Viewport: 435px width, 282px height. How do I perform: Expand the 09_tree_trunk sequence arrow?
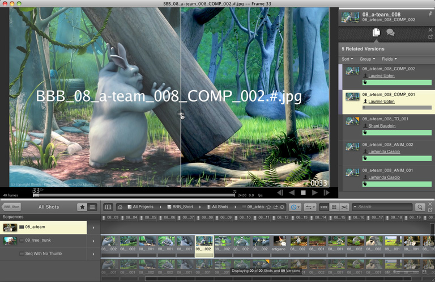93,241
